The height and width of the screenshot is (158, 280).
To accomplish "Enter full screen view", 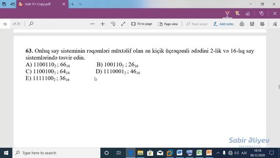I will tap(123, 24).
